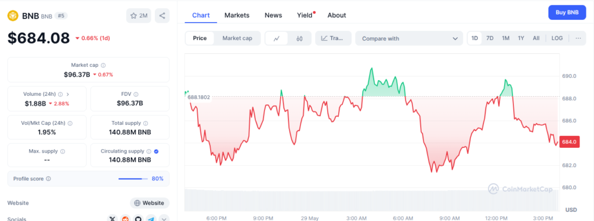This screenshot has width=594, height=221.
Task: Select the 7D time range
Action: tap(490, 38)
